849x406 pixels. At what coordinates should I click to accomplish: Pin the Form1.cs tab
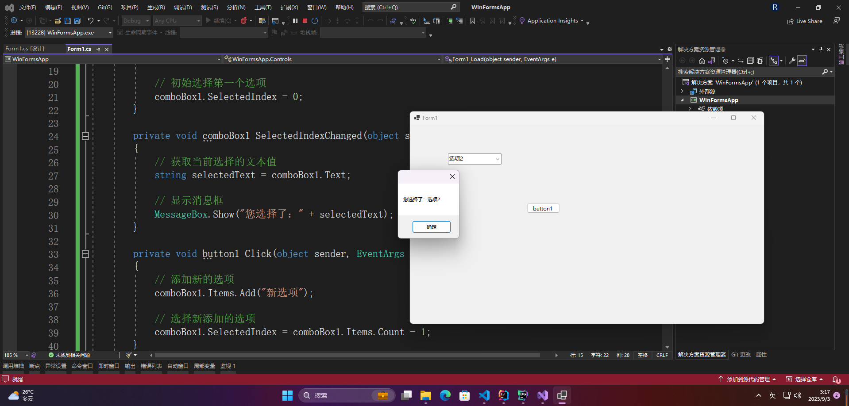98,49
